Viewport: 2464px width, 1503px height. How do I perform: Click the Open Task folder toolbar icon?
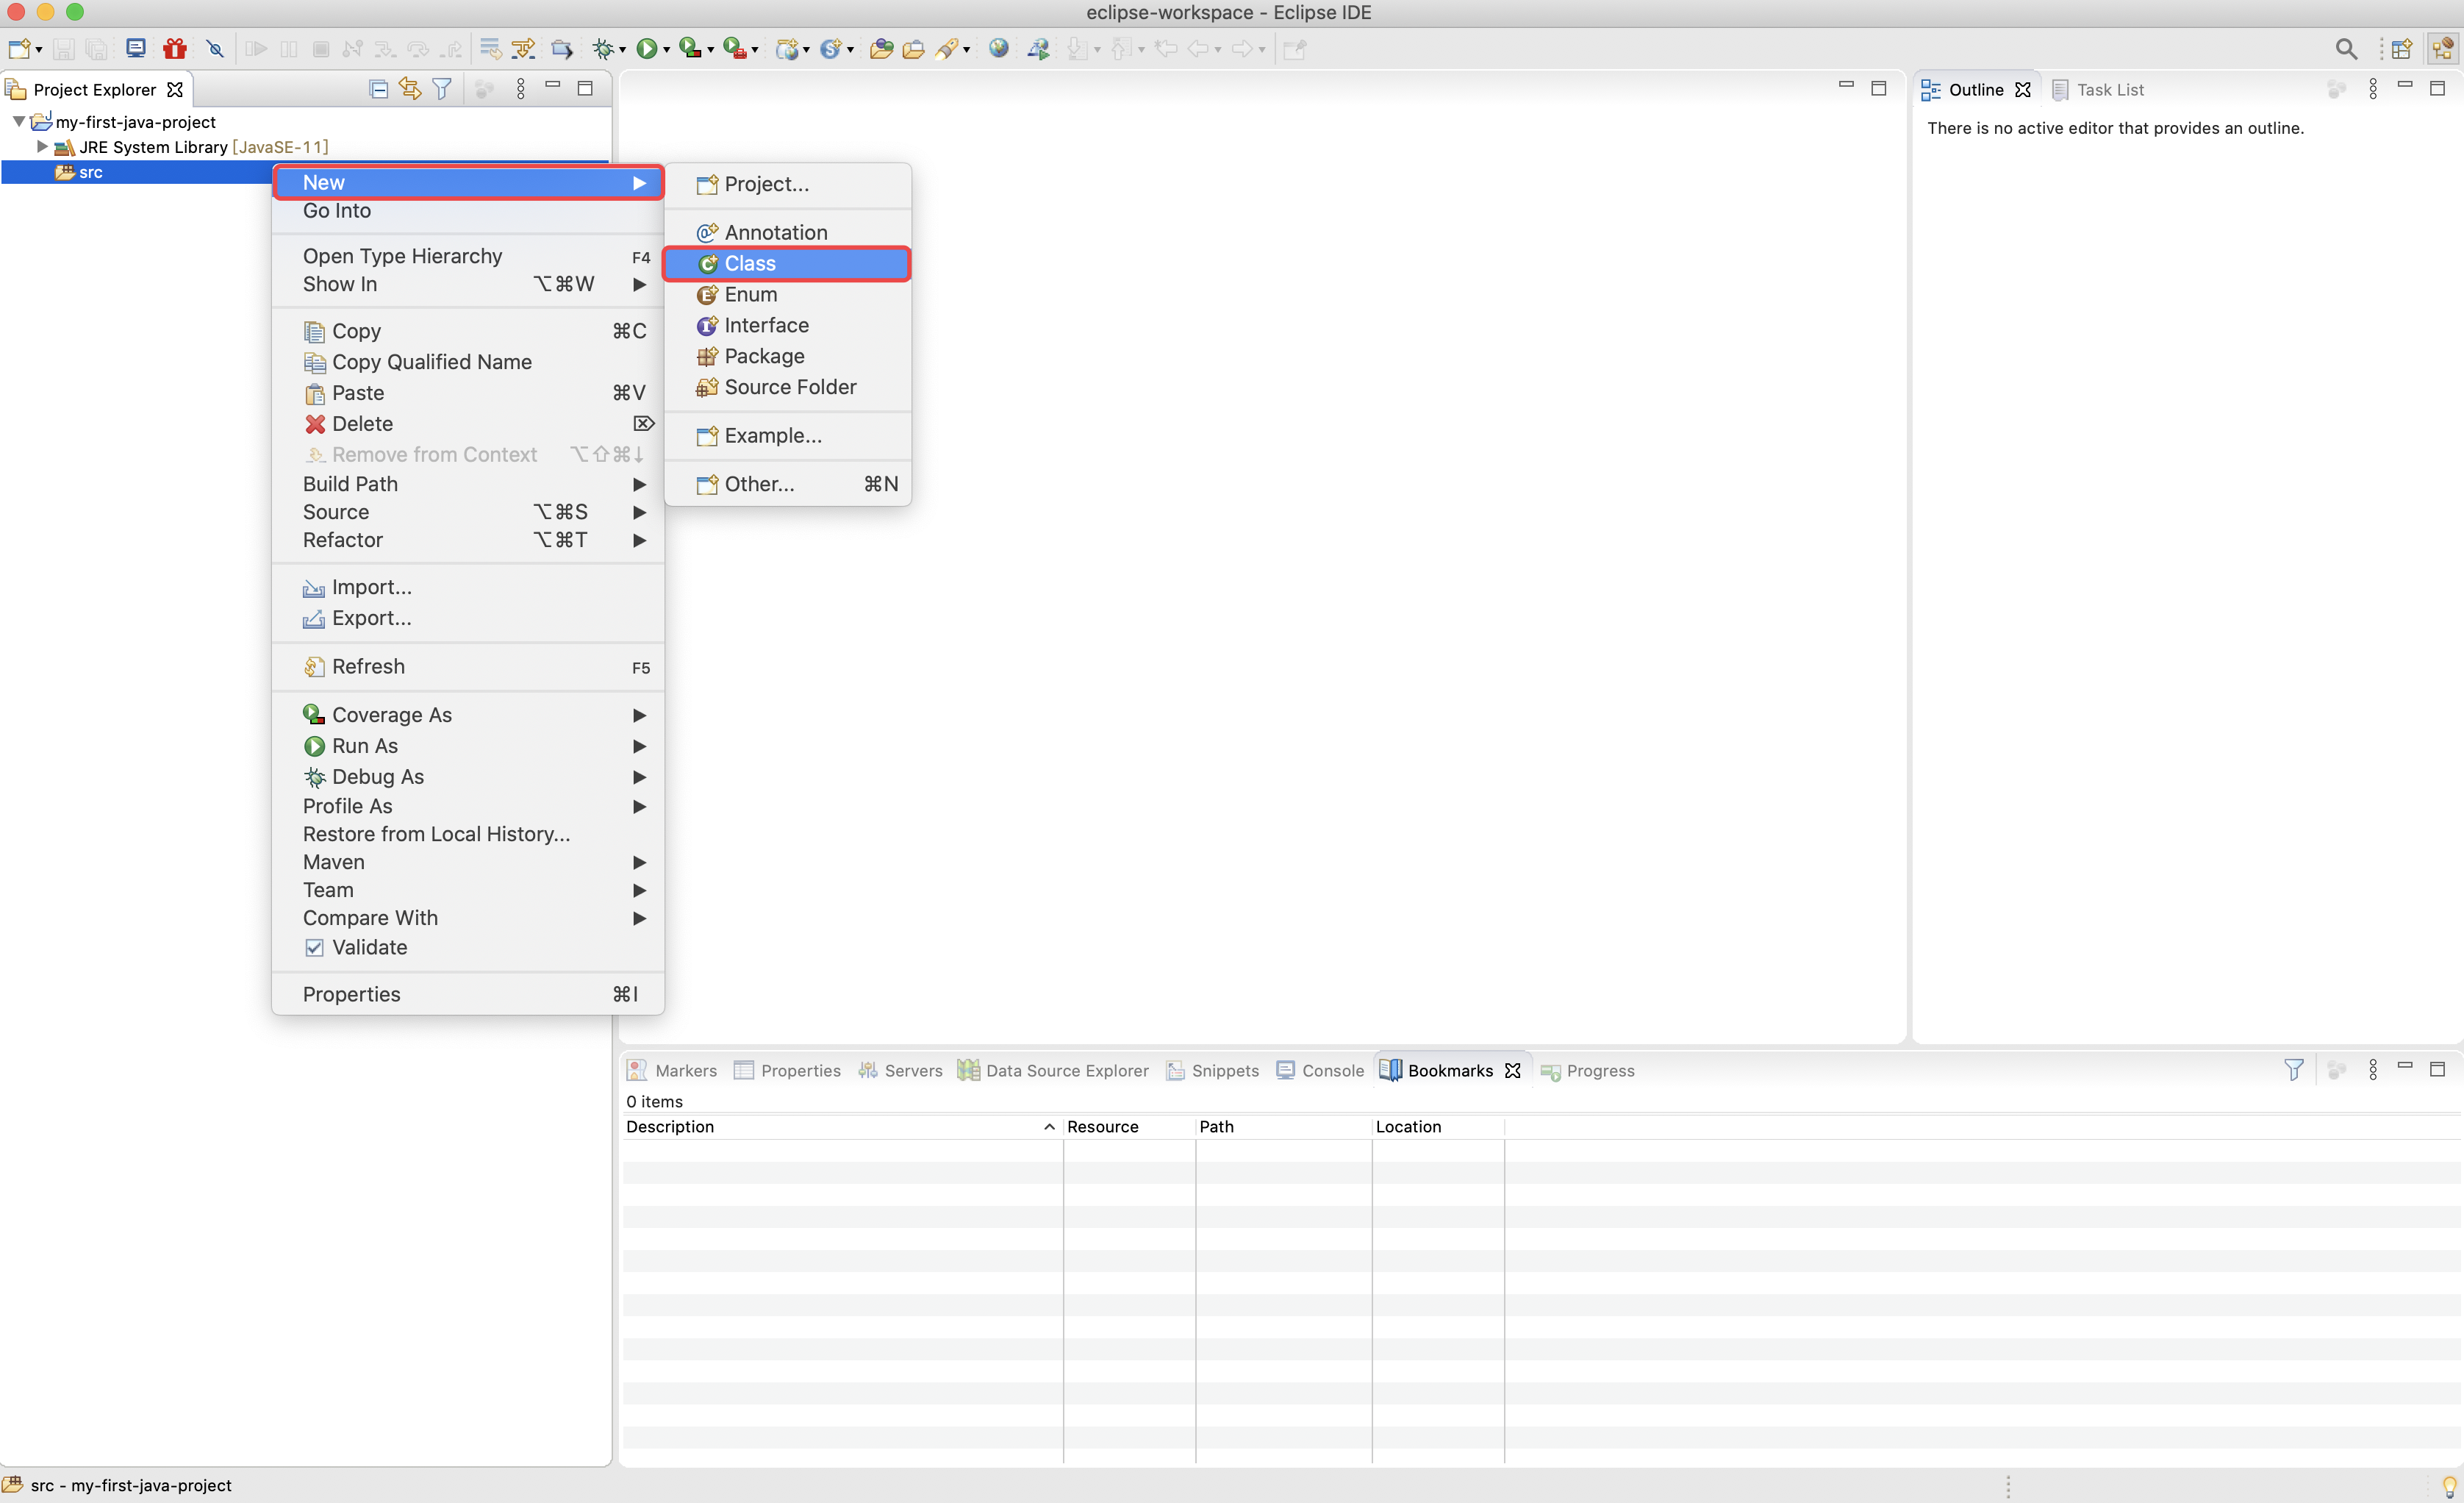(913, 48)
